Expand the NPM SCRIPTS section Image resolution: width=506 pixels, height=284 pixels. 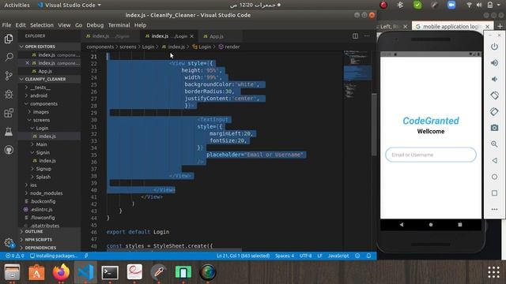pos(38,240)
